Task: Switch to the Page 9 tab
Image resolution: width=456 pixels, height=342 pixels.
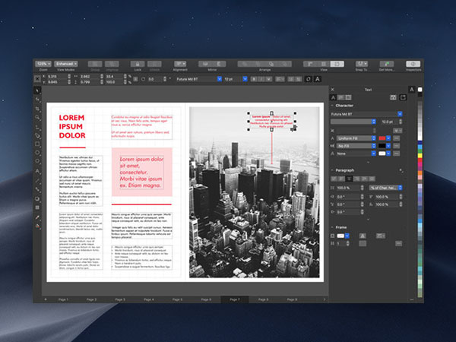Action: tap(292, 299)
